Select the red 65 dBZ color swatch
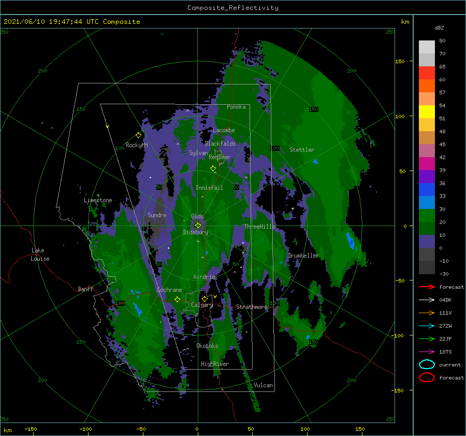466x436 pixels. tap(427, 73)
